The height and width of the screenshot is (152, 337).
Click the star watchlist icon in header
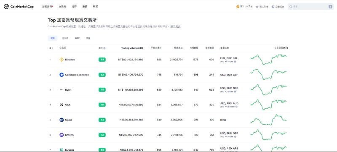click(257, 7)
